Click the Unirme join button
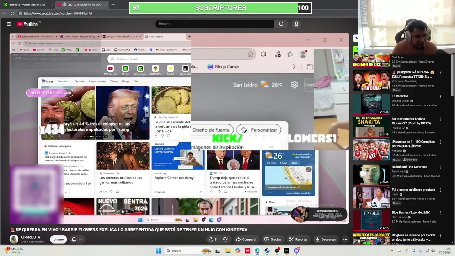This screenshot has height=256, width=455. 58,239
